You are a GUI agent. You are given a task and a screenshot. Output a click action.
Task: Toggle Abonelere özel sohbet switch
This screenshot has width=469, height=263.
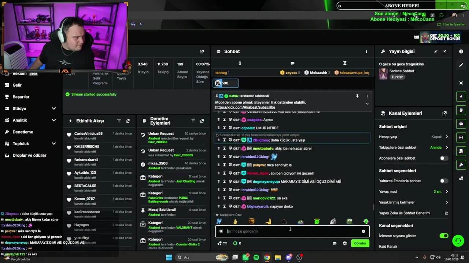tap(444, 158)
